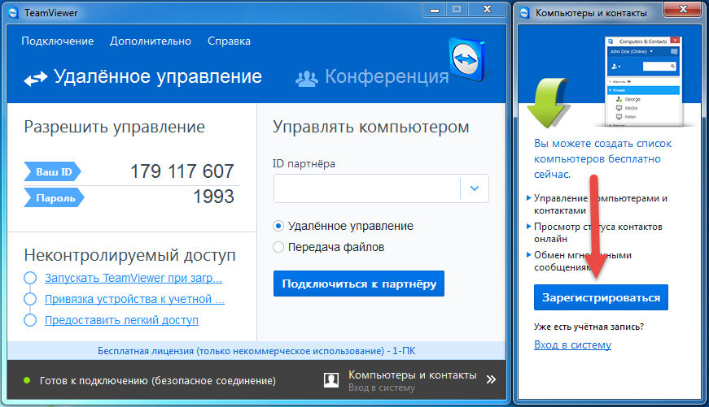Open the partner ID dropdown arrow
This screenshot has width=709, height=407.
click(475, 188)
